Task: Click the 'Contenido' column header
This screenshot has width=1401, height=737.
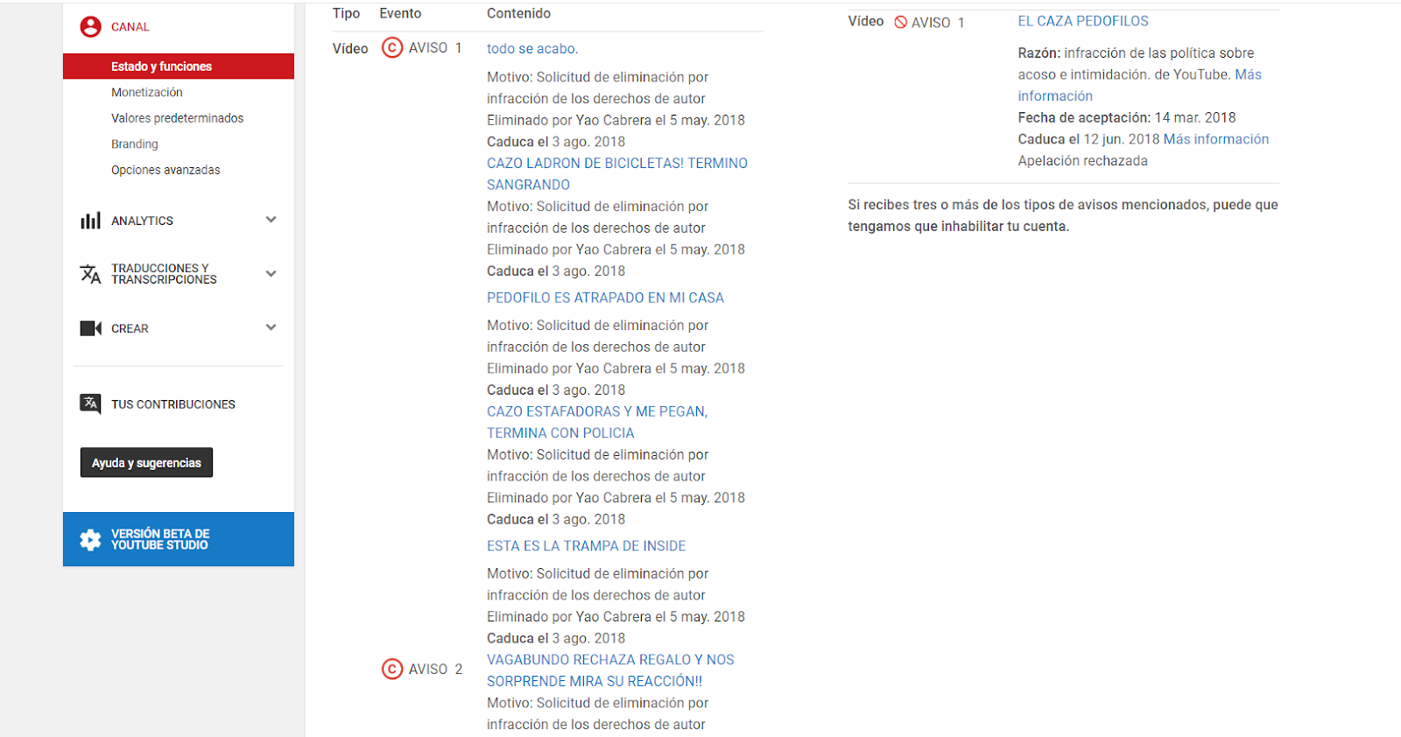Action: [x=518, y=13]
